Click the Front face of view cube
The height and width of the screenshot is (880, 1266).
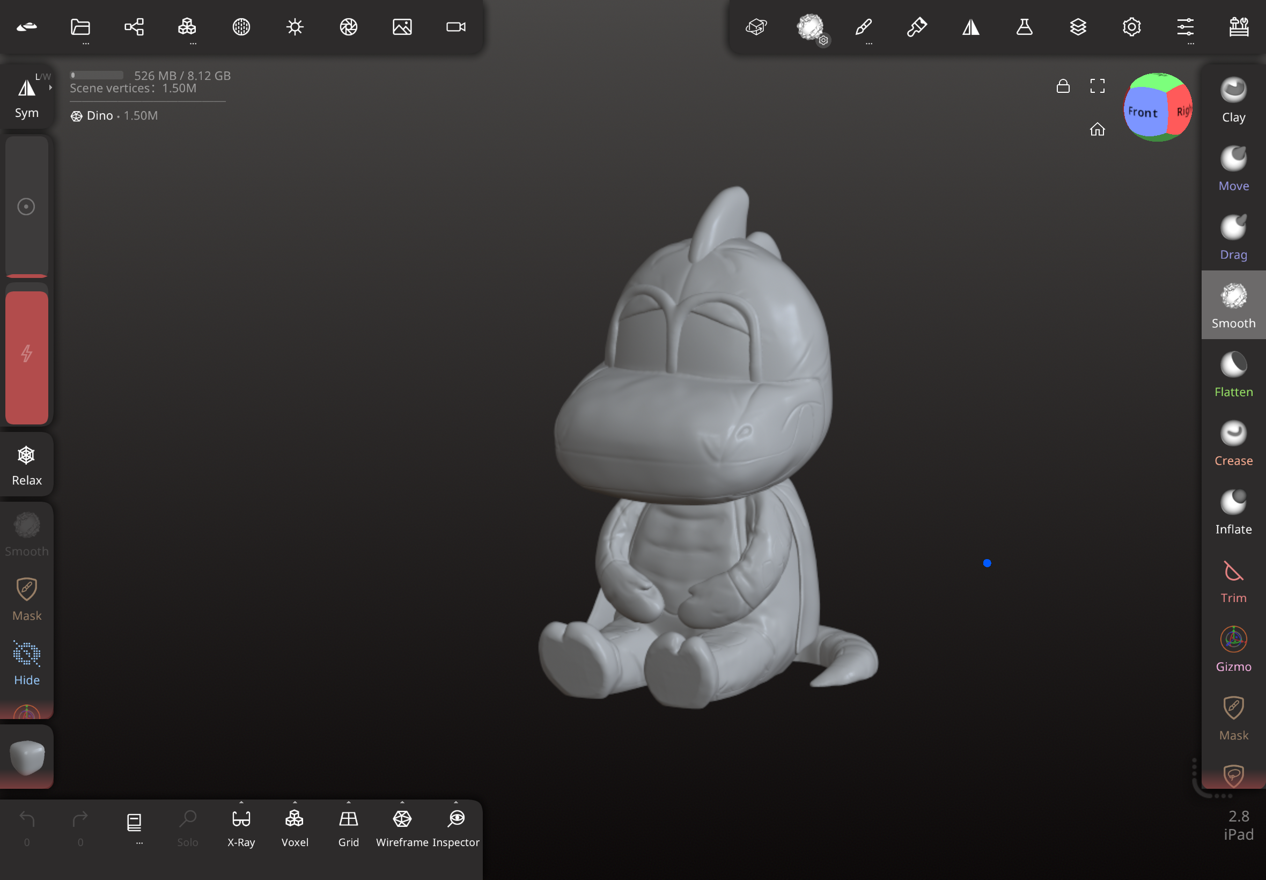click(1143, 113)
